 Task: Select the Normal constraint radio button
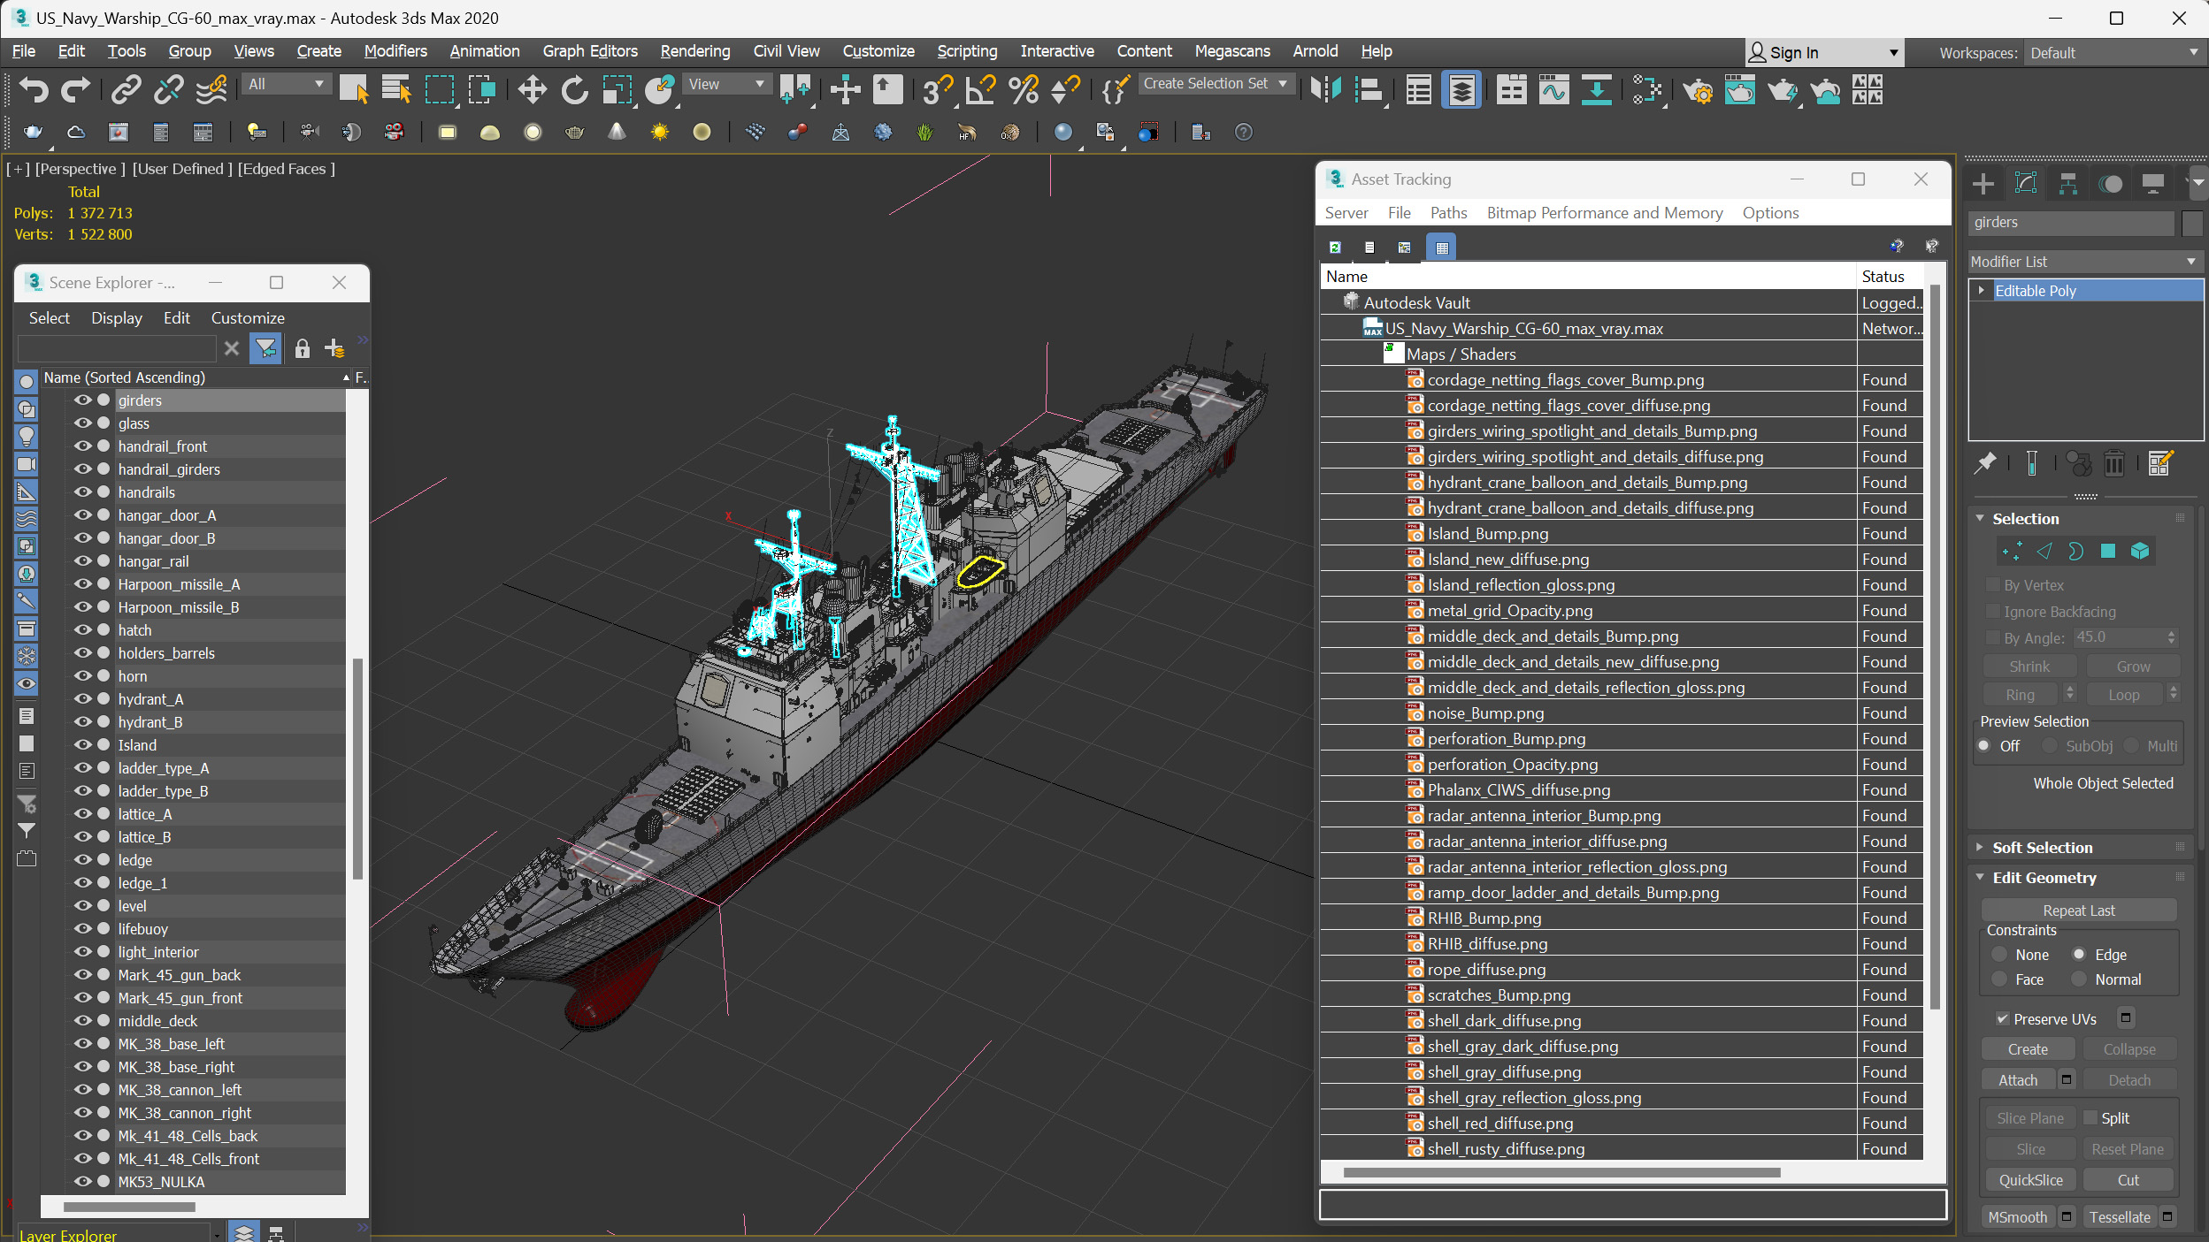[2079, 979]
